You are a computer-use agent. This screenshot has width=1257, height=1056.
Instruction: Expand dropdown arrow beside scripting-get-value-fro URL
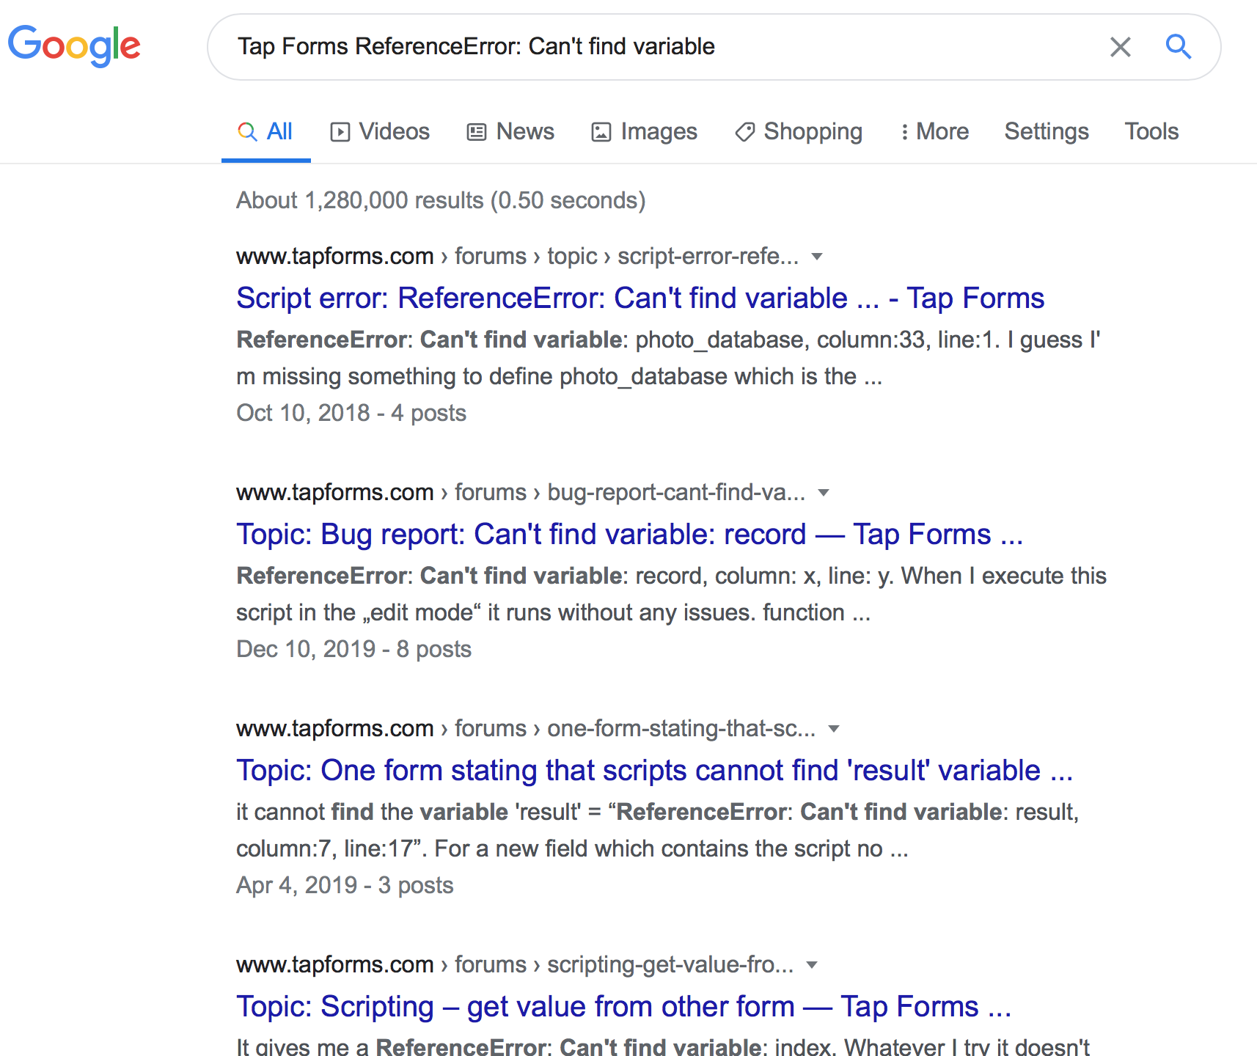click(x=812, y=965)
